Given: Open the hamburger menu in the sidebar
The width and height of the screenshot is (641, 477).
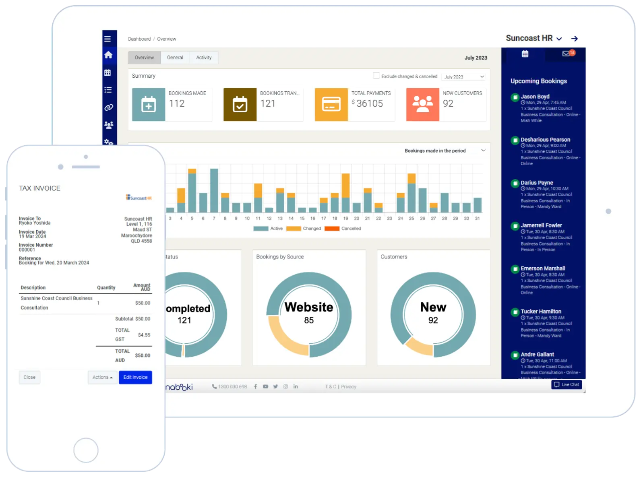Looking at the screenshot, I should click(108, 39).
